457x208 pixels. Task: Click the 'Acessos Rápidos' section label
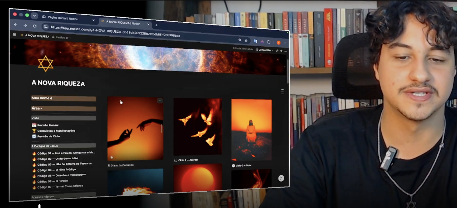coord(64,196)
